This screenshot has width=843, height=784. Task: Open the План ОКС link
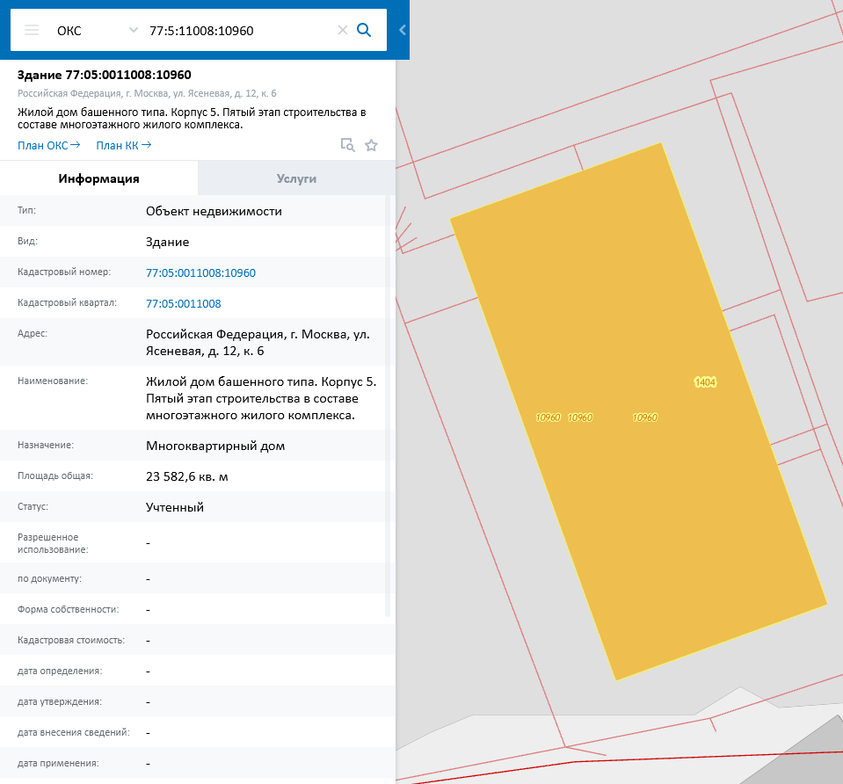[48, 145]
